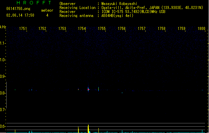The image size is (209, 133).
Task: Click the 1754 time axis label
Action: (82, 29)
